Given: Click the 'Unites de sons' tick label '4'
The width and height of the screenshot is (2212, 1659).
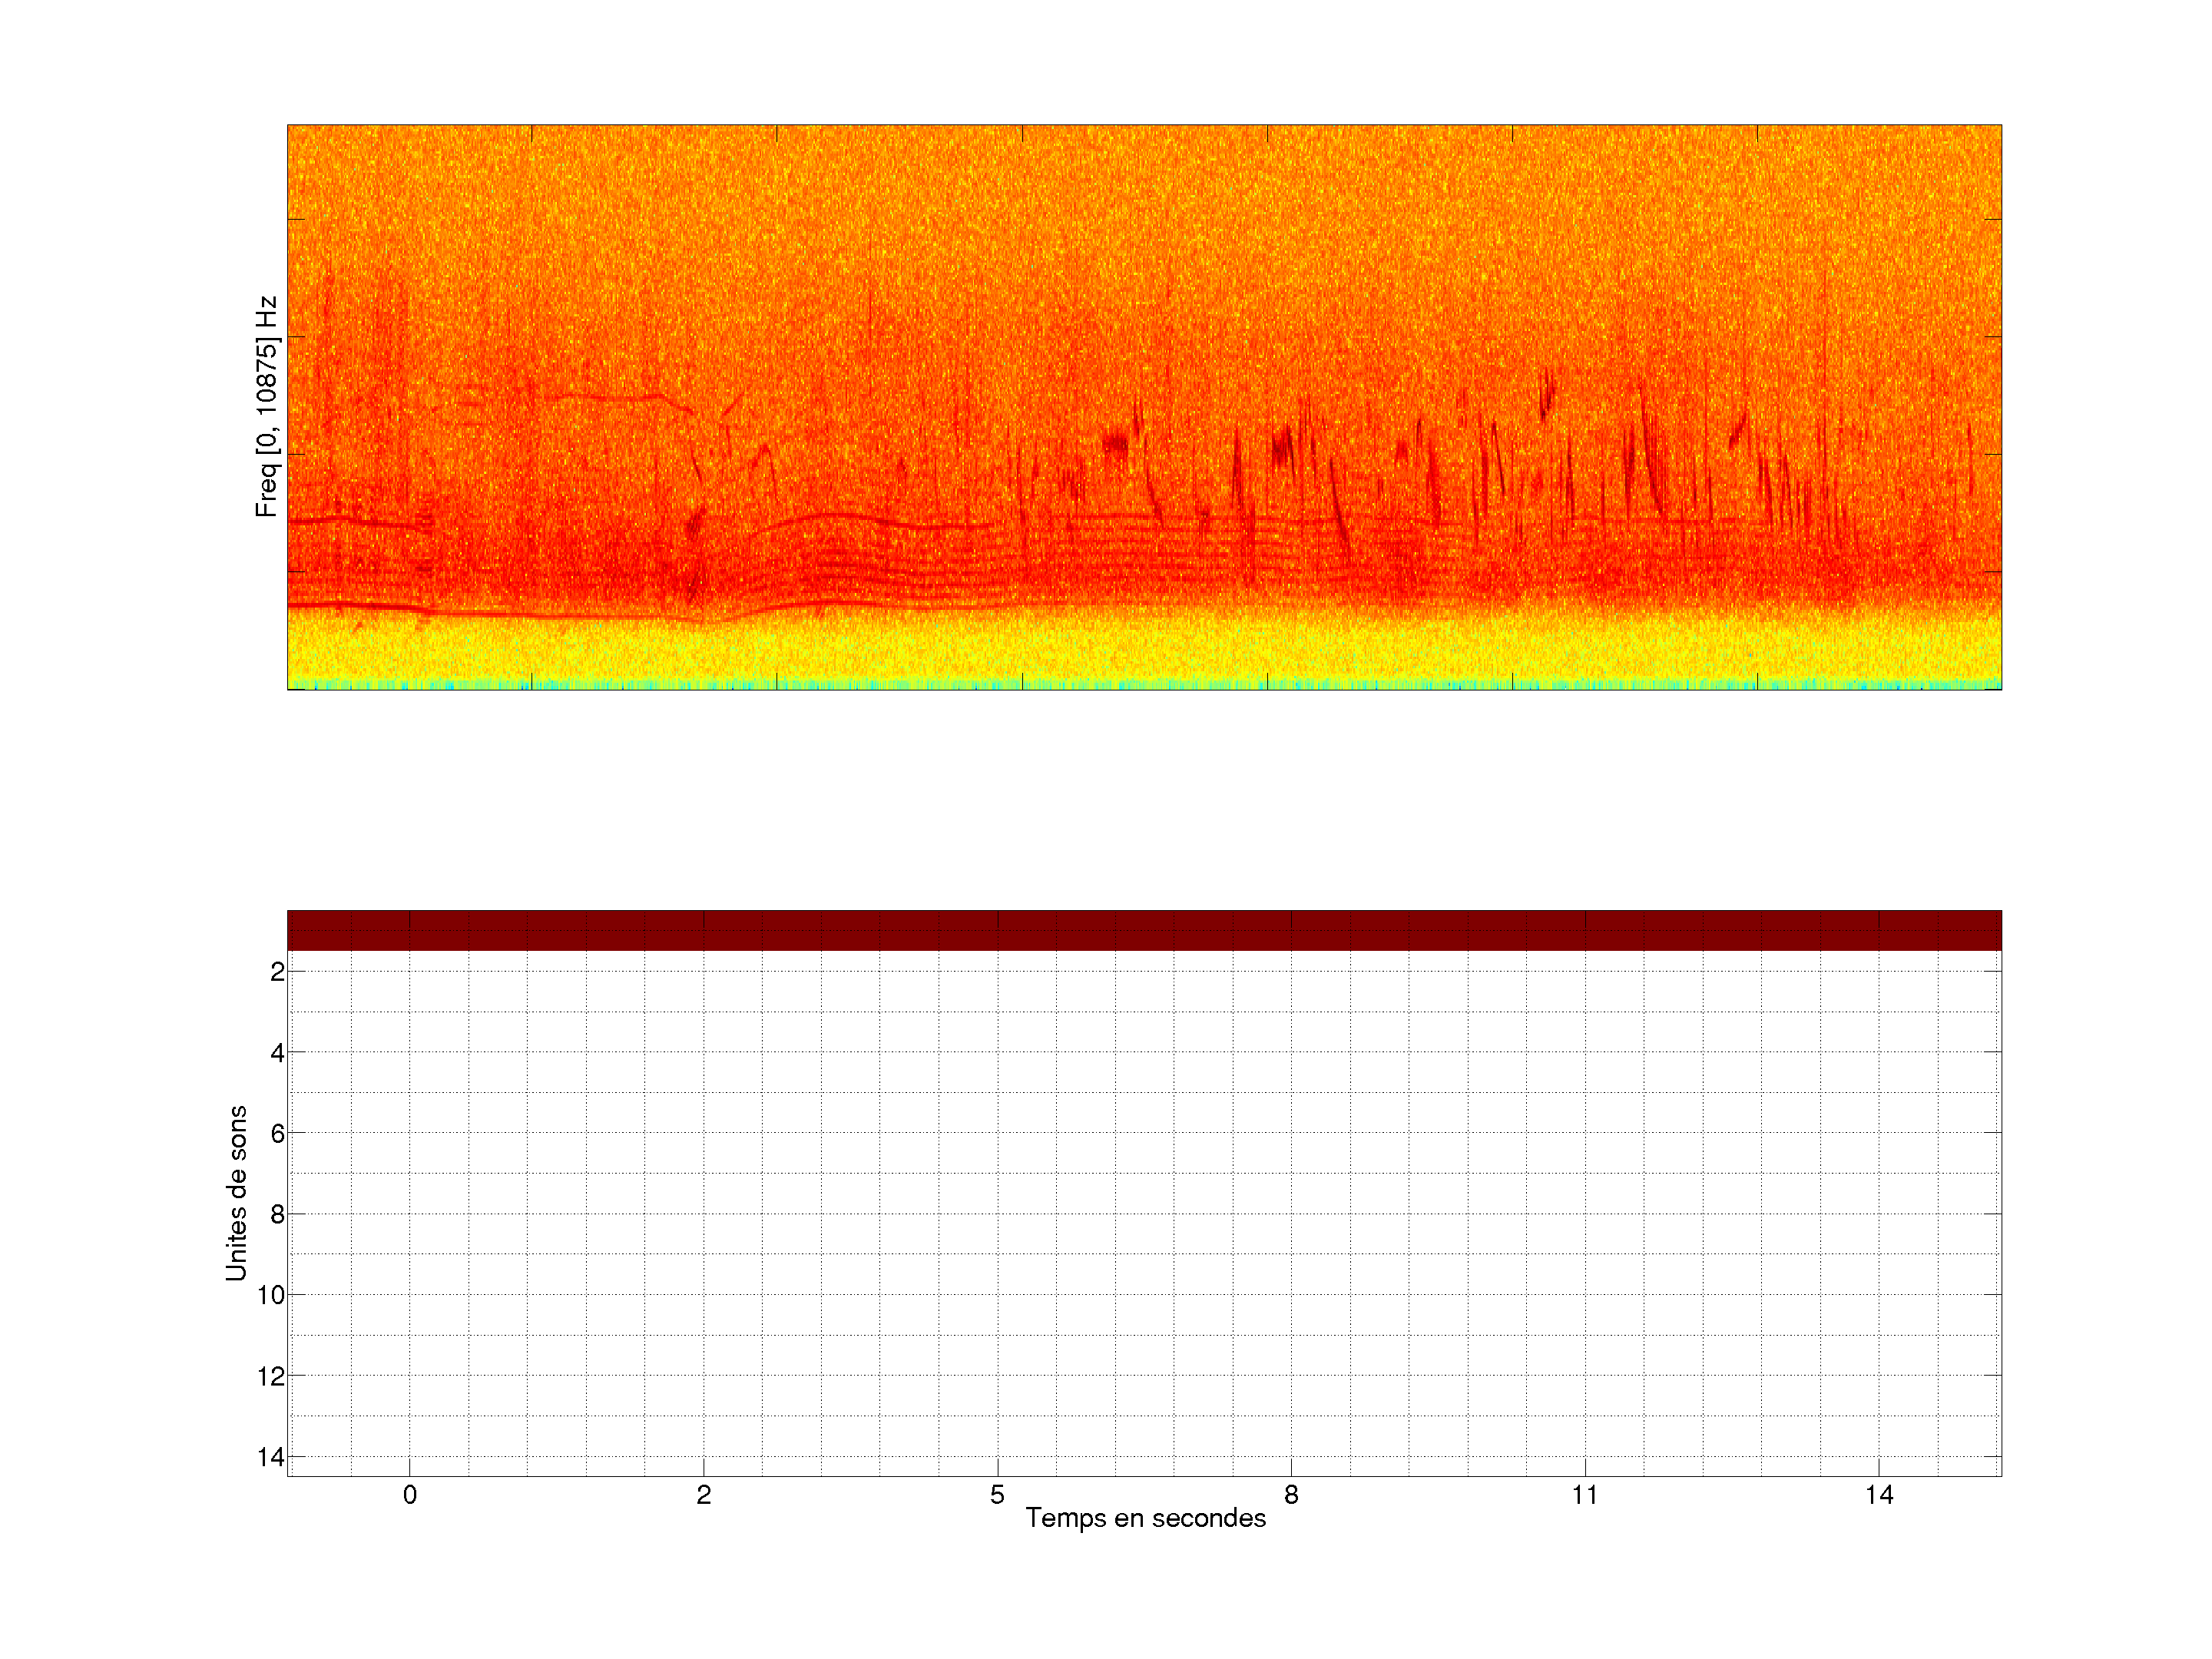Looking at the screenshot, I should point(277,1053).
